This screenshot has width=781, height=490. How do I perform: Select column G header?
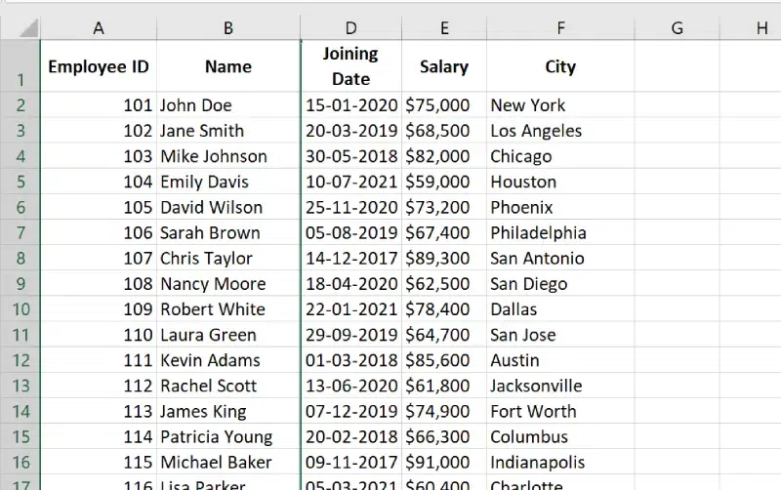[x=677, y=28]
